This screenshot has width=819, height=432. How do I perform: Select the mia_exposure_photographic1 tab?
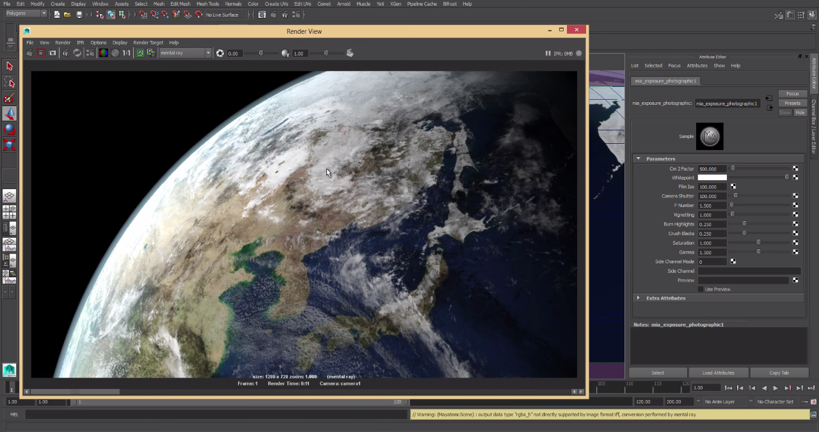(665, 81)
